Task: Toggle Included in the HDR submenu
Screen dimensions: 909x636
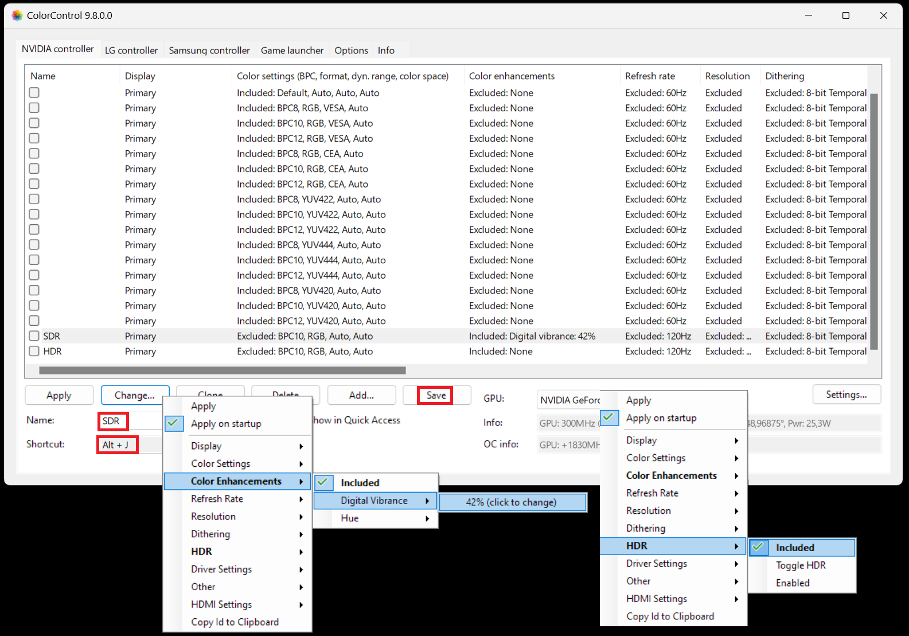Action: click(802, 548)
